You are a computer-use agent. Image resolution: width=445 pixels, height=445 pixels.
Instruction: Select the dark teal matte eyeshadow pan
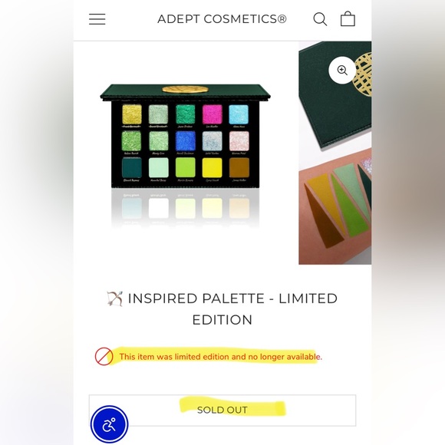(x=132, y=167)
